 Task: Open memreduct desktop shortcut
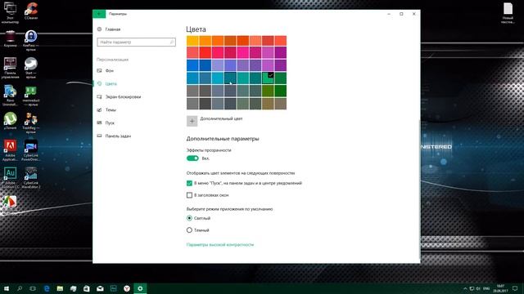point(31,96)
